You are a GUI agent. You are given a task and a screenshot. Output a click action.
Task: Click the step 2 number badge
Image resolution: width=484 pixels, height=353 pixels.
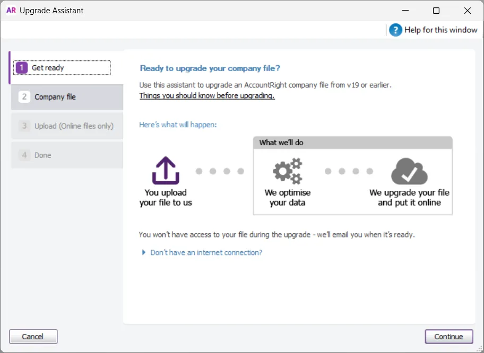[24, 97]
